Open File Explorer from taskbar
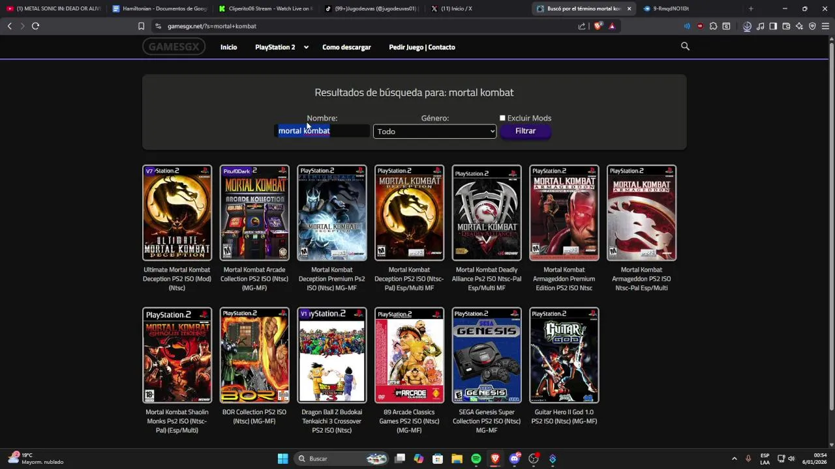 point(457,459)
